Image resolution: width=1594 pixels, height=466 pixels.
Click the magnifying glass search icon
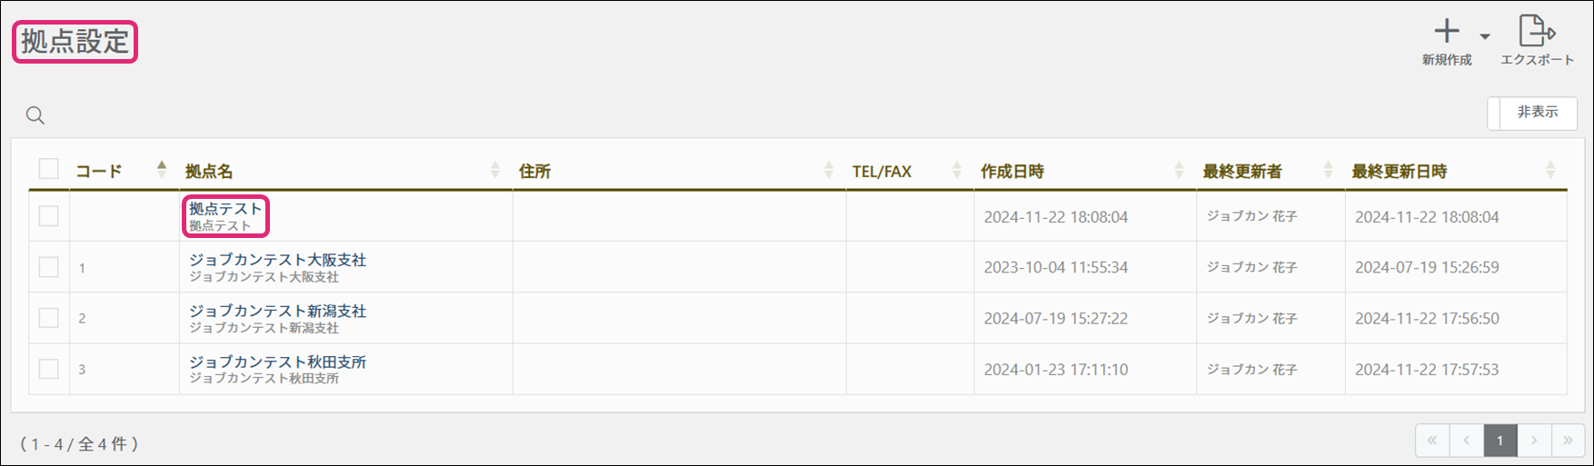pos(35,115)
